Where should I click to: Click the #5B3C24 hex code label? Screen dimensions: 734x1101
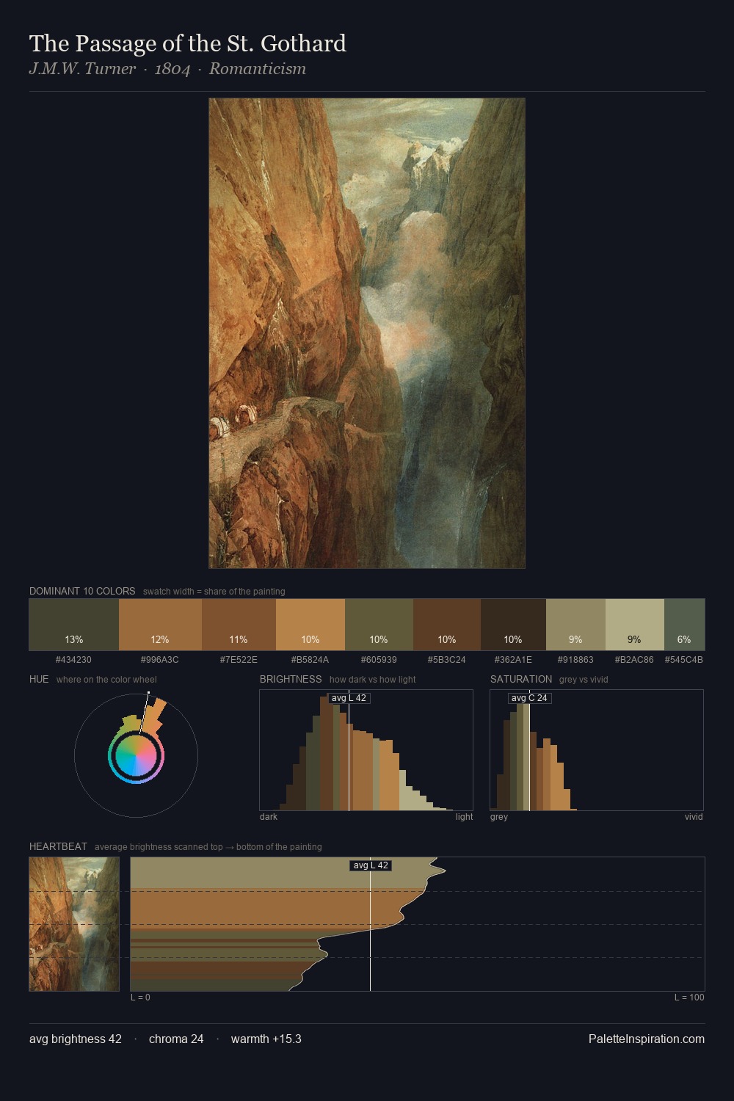coord(447,660)
